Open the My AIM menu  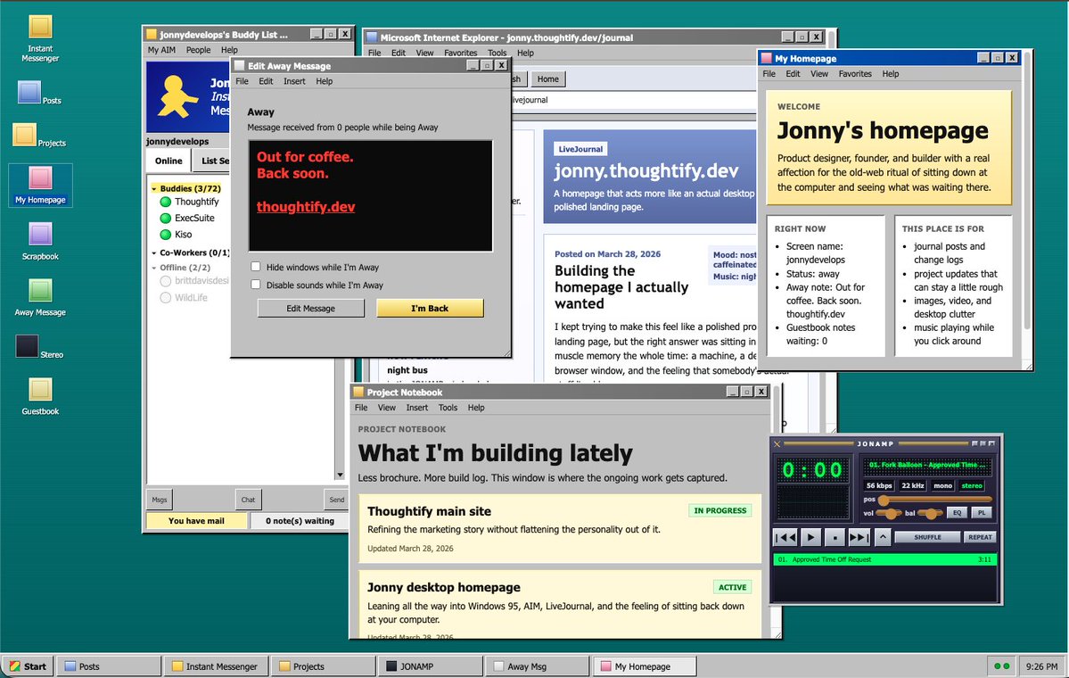point(161,50)
